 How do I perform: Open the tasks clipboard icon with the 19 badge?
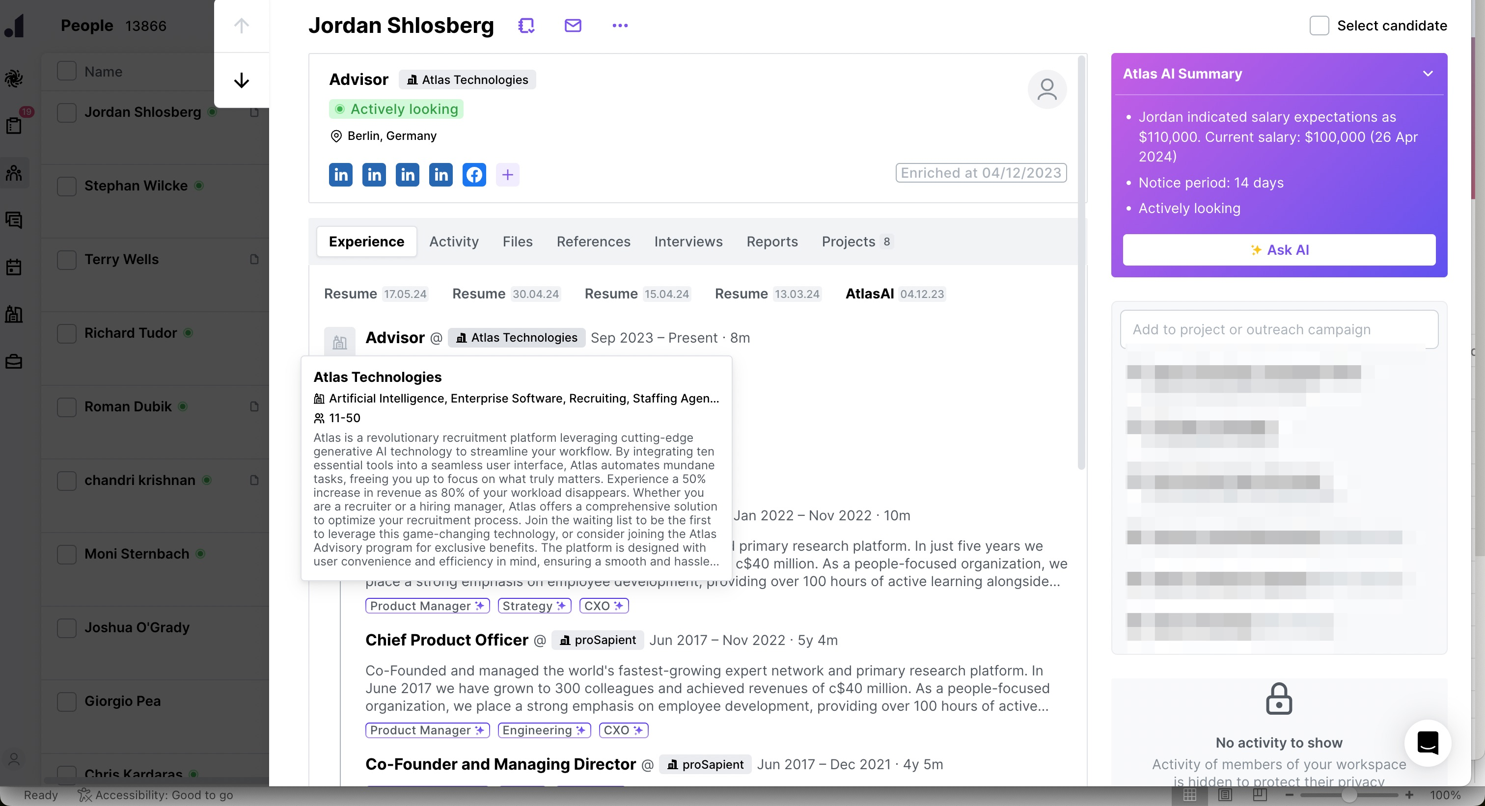14,125
